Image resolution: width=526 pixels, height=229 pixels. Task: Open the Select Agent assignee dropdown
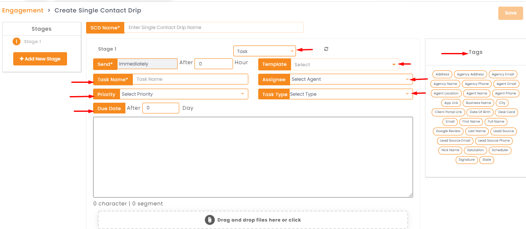(x=351, y=79)
